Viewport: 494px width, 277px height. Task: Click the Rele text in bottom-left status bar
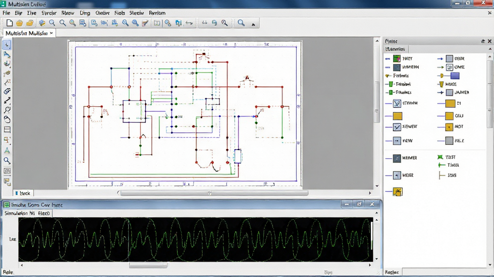[x=8, y=272]
